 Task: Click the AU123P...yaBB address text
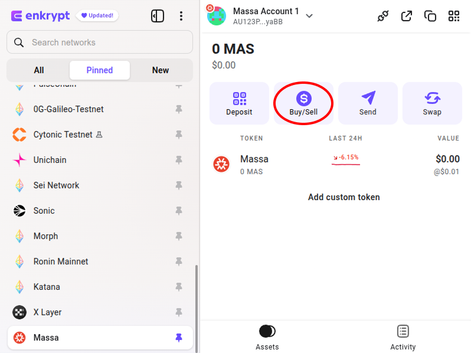[258, 22]
